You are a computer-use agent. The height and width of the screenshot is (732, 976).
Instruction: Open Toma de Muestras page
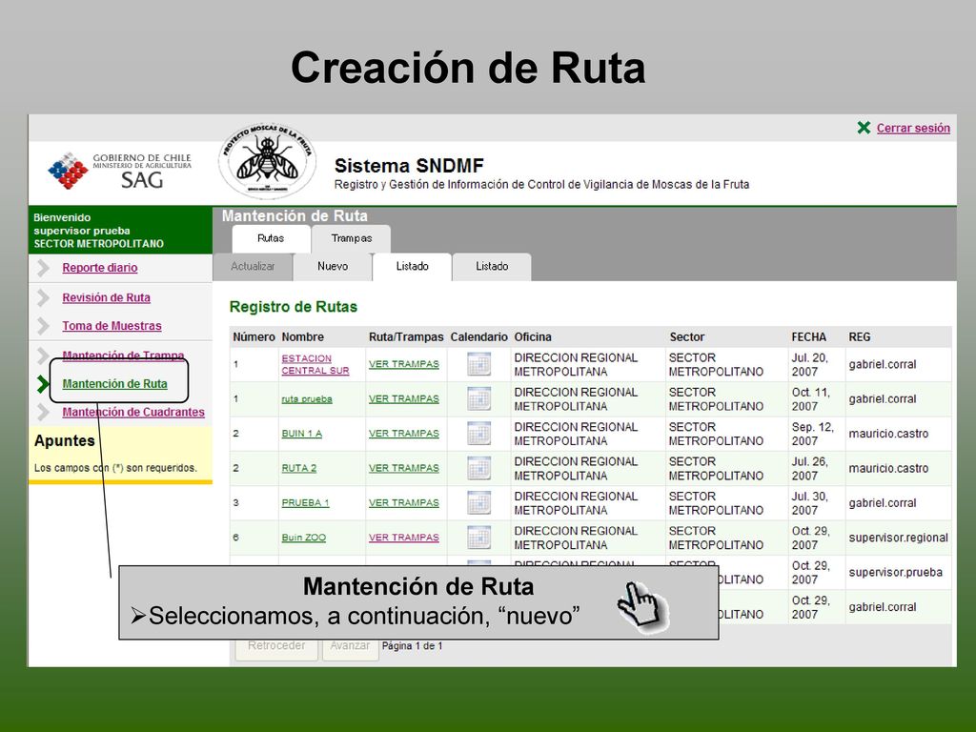(x=112, y=326)
